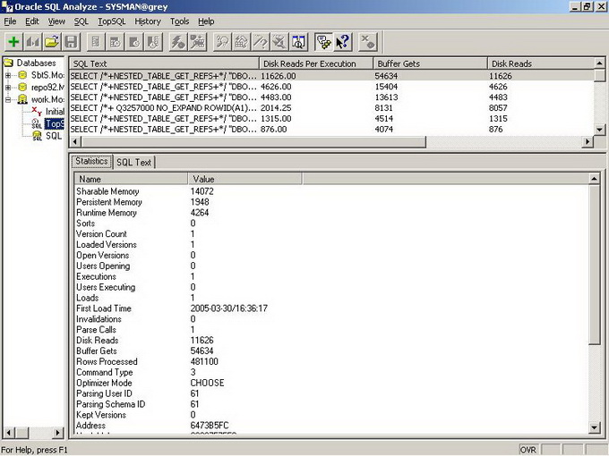The width and height of the screenshot is (609, 456).
Task: Open the Edit menu
Action: (32, 21)
